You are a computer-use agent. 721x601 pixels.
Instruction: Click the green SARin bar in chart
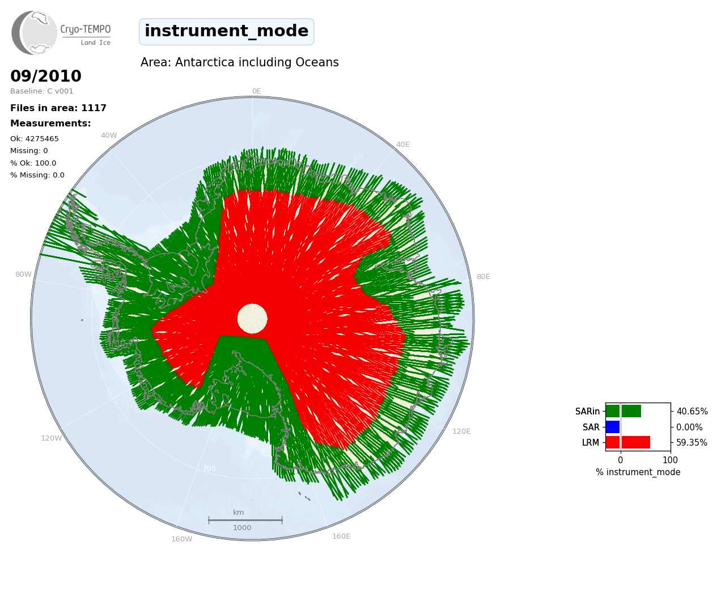coord(624,411)
